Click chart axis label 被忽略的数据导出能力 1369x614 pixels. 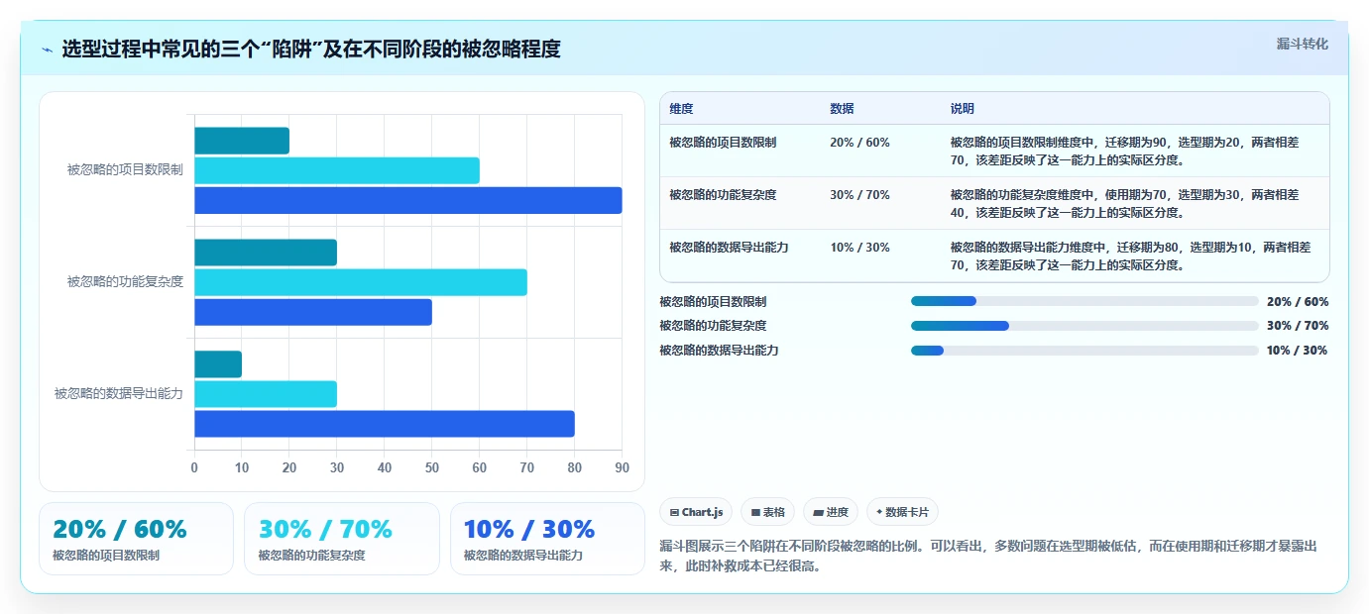(x=119, y=393)
